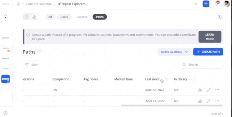Click the blue plus create button

[x=206, y=4]
